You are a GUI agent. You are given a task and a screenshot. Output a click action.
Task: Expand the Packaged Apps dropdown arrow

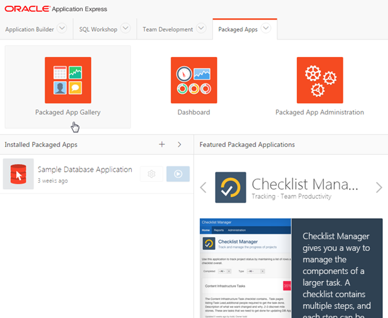(266, 28)
